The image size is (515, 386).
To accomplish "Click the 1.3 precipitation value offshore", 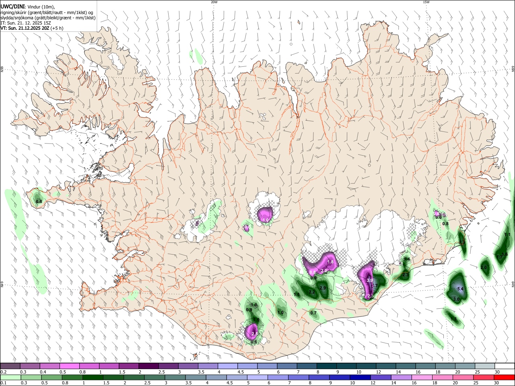I will pos(454,319).
